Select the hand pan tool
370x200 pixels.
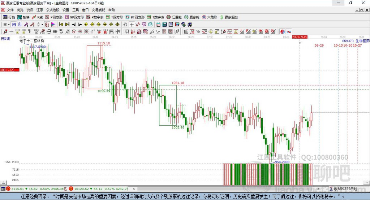pos(125,25)
